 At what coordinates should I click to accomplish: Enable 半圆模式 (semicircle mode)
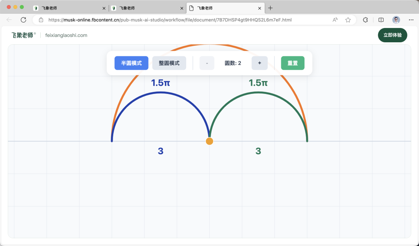coord(131,63)
